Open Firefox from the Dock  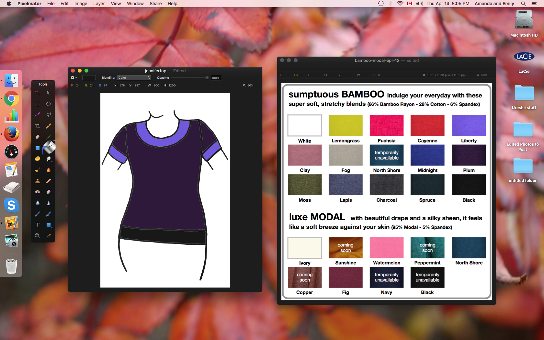[x=11, y=134]
